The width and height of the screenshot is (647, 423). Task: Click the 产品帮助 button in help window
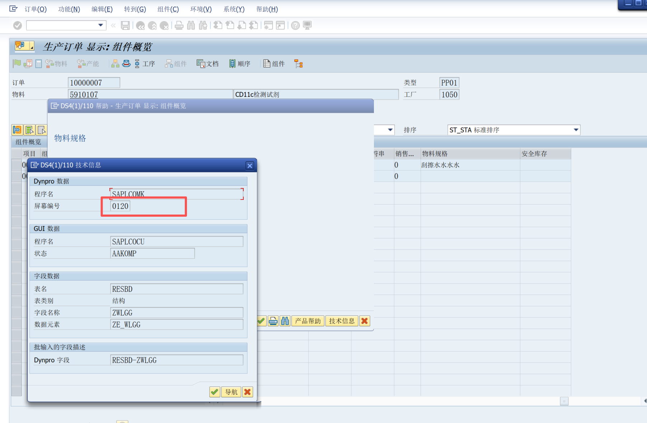[308, 321]
